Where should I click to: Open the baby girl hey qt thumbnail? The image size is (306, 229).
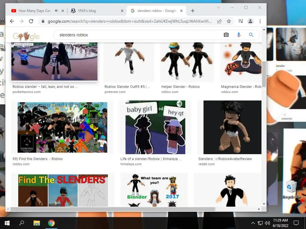[155, 127]
